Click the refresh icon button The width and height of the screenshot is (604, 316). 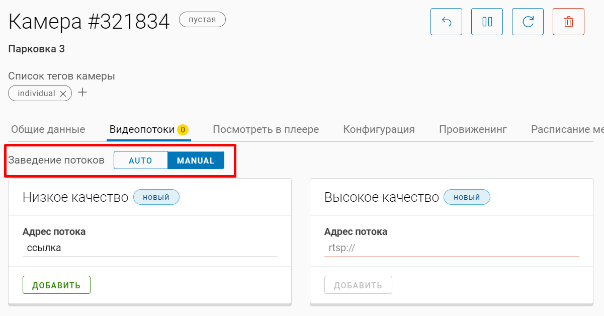click(x=528, y=22)
